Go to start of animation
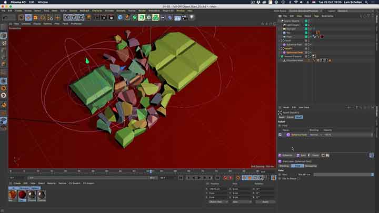 click(x=181, y=178)
